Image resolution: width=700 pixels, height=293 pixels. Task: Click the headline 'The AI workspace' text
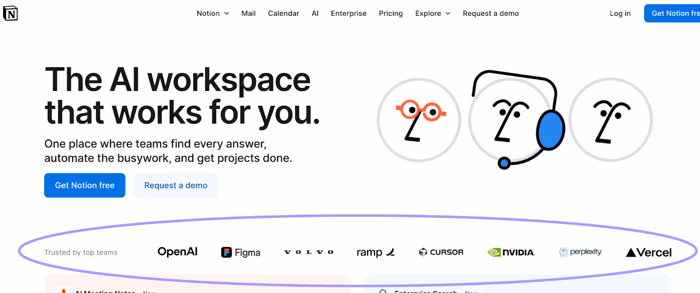[178, 80]
